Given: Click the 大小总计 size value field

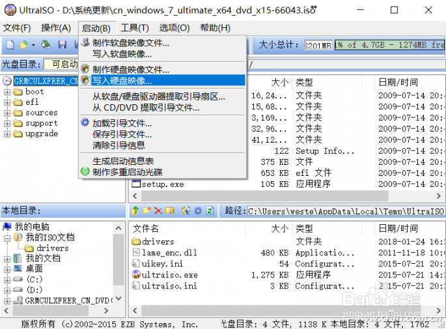Looking at the screenshot, I should (318, 45).
